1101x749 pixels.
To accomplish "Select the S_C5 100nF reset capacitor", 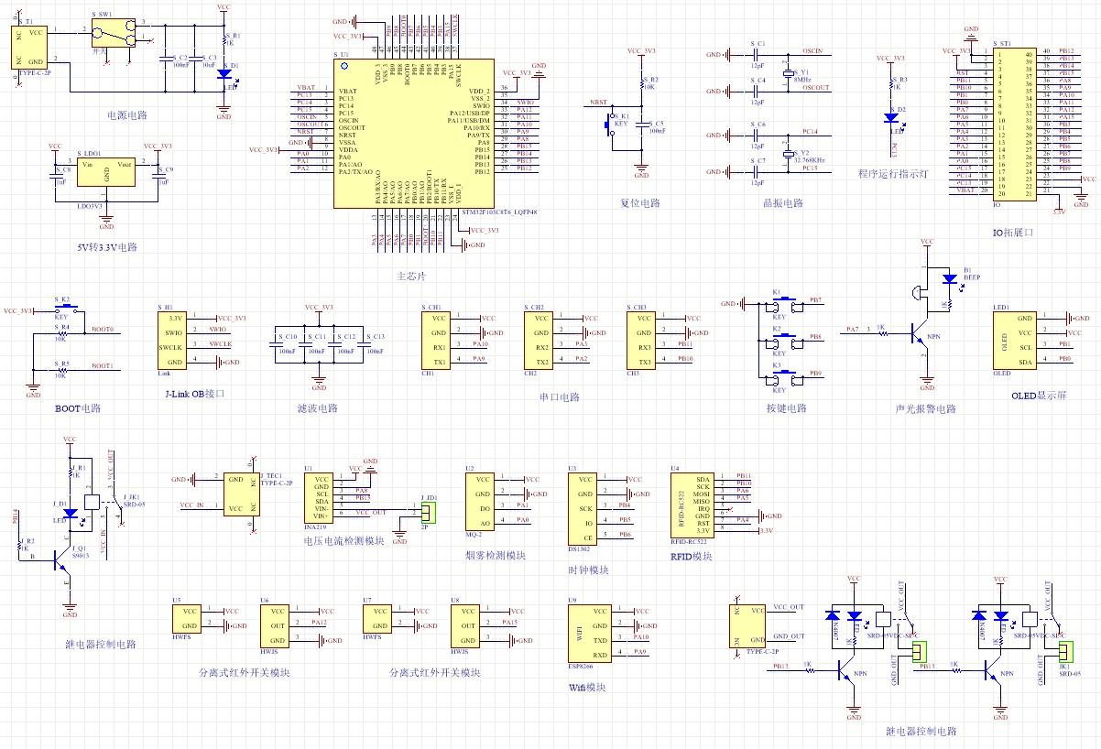I will [640, 125].
